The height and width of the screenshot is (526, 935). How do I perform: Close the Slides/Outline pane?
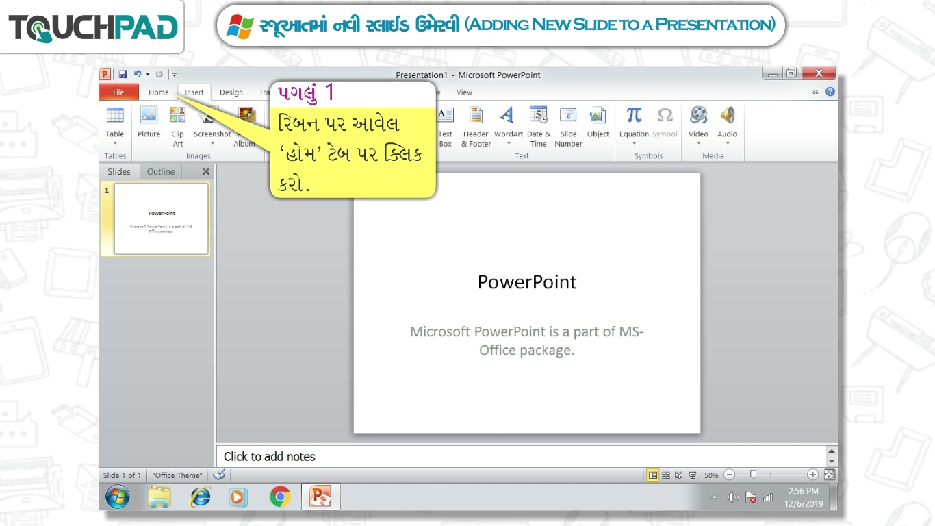[x=206, y=172]
